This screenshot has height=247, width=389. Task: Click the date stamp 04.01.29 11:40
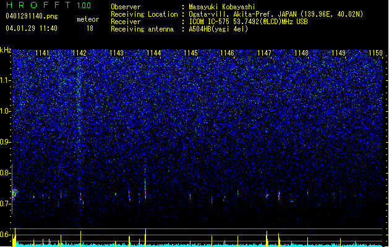[32, 28]
